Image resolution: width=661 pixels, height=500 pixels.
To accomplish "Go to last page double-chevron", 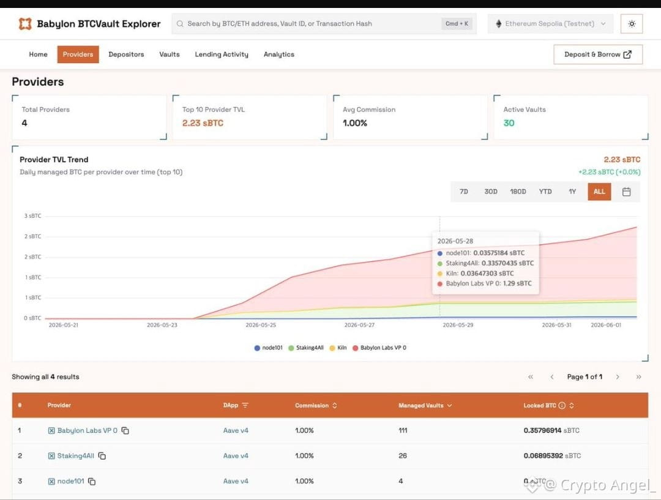I will [638, 377].
